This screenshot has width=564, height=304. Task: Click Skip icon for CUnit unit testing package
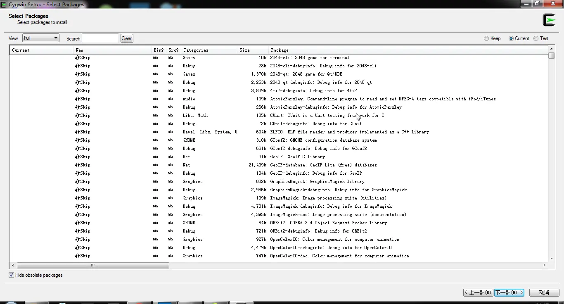tap(77, 116)
